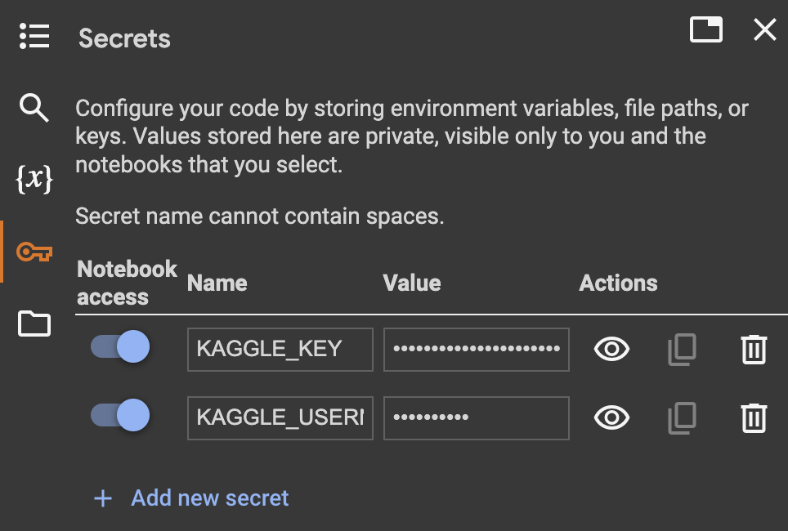Open the Files folder icon
Viewport: 788px width, 531px height.
click(x=34, y=323)
